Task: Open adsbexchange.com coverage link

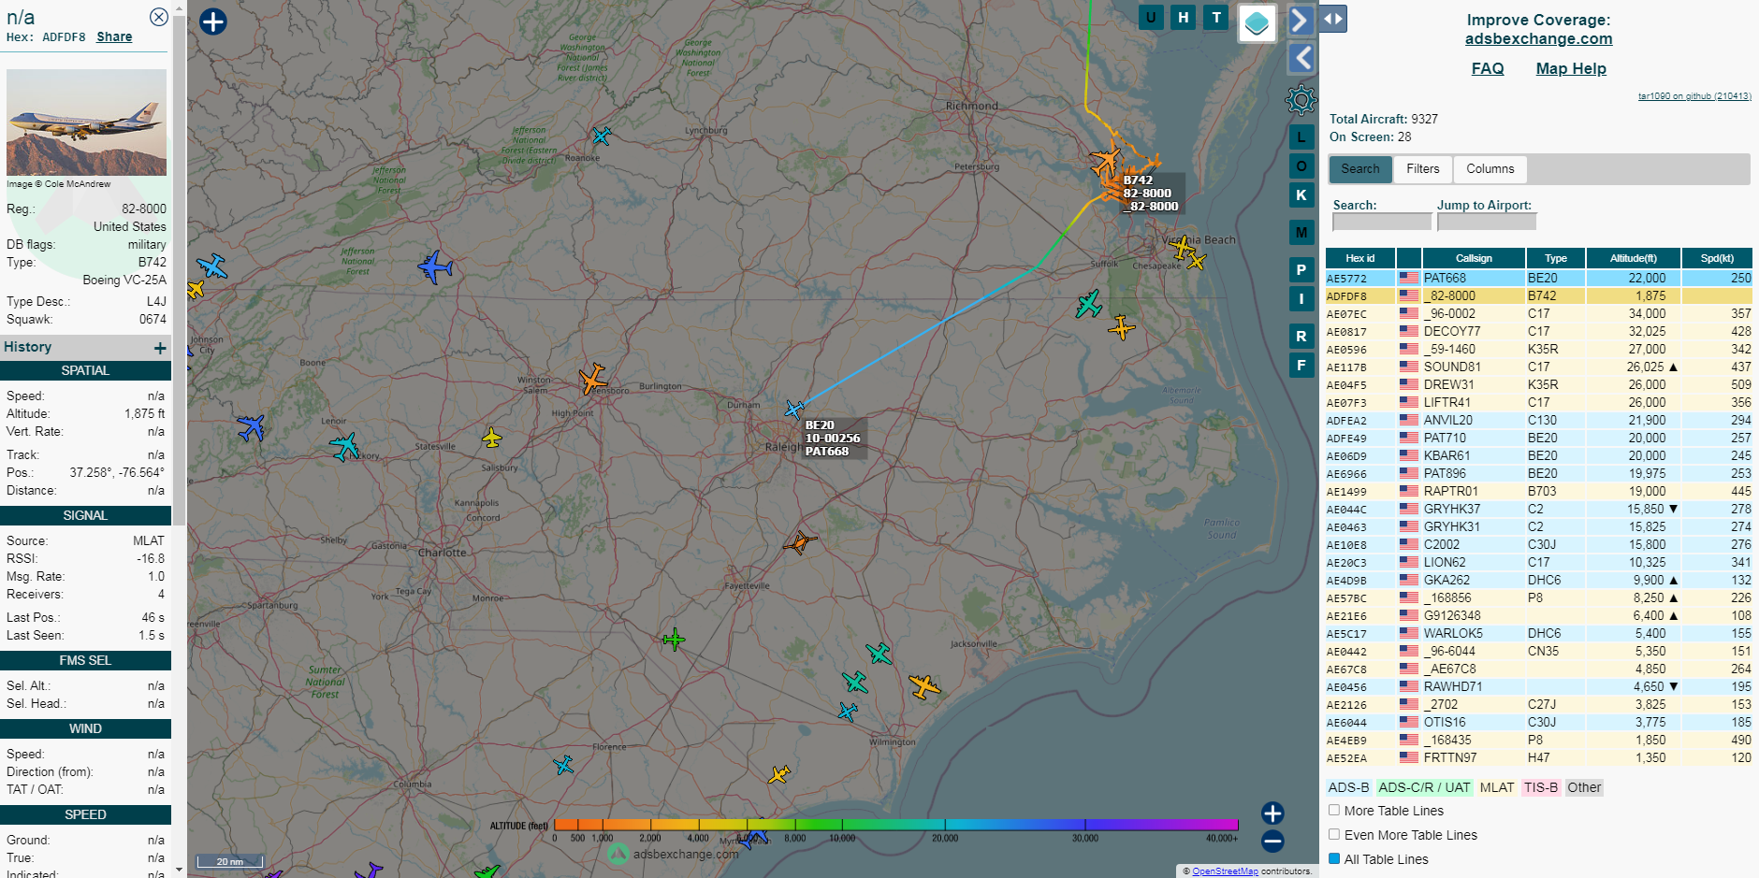Action: 1538,38
